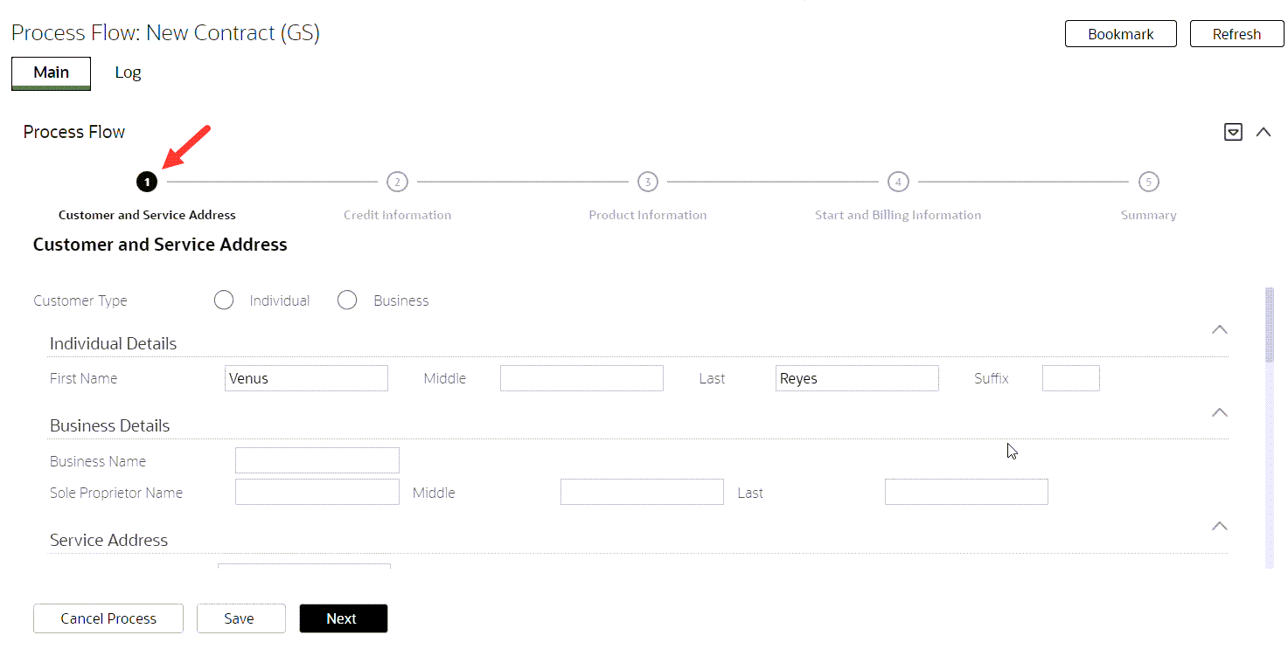
Task: Jump to step 2 circle in the process flow
Action: (x=397, y=182)
